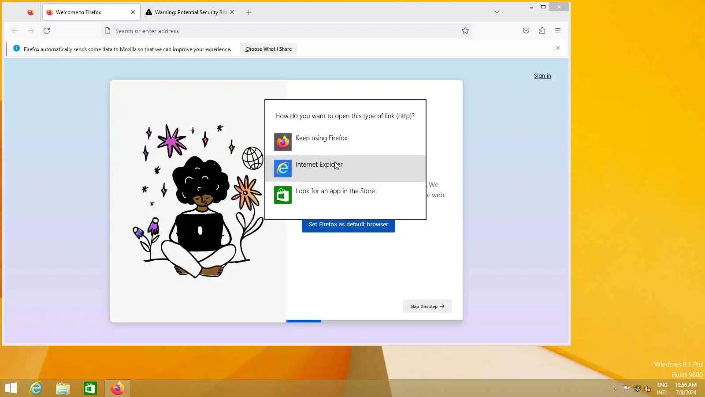Close the Potential Security Risk tab

(x=232, y=12)
